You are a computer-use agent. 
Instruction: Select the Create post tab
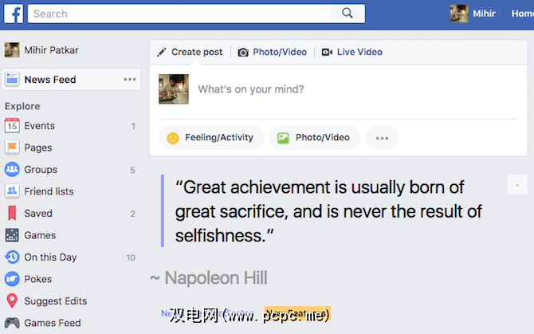(197, 52)
